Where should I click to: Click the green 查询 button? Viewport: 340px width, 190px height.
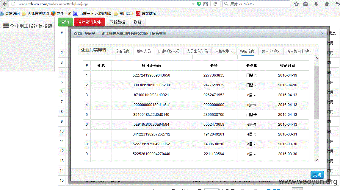point(65,22)
